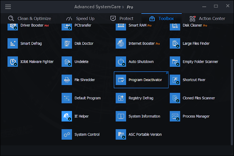Open Undelete recycle bin icon

pyautogui.click(x=67, y=62)
